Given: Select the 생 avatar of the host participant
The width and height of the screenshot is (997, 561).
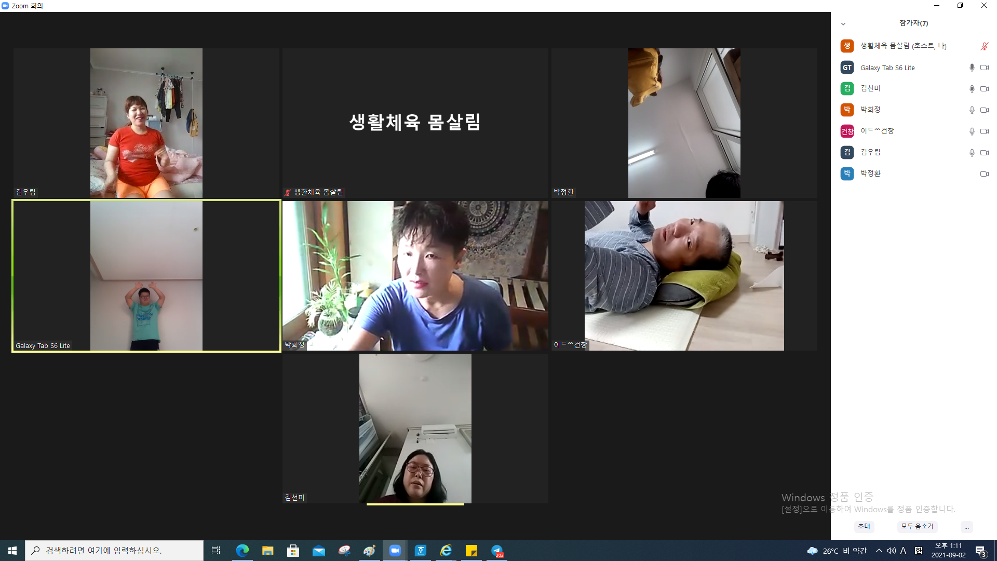Looking at the screenshot, I should (x=847, y=46).
